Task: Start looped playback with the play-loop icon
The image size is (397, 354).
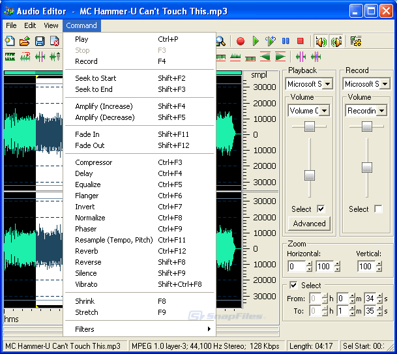Action: pos(271,41)
